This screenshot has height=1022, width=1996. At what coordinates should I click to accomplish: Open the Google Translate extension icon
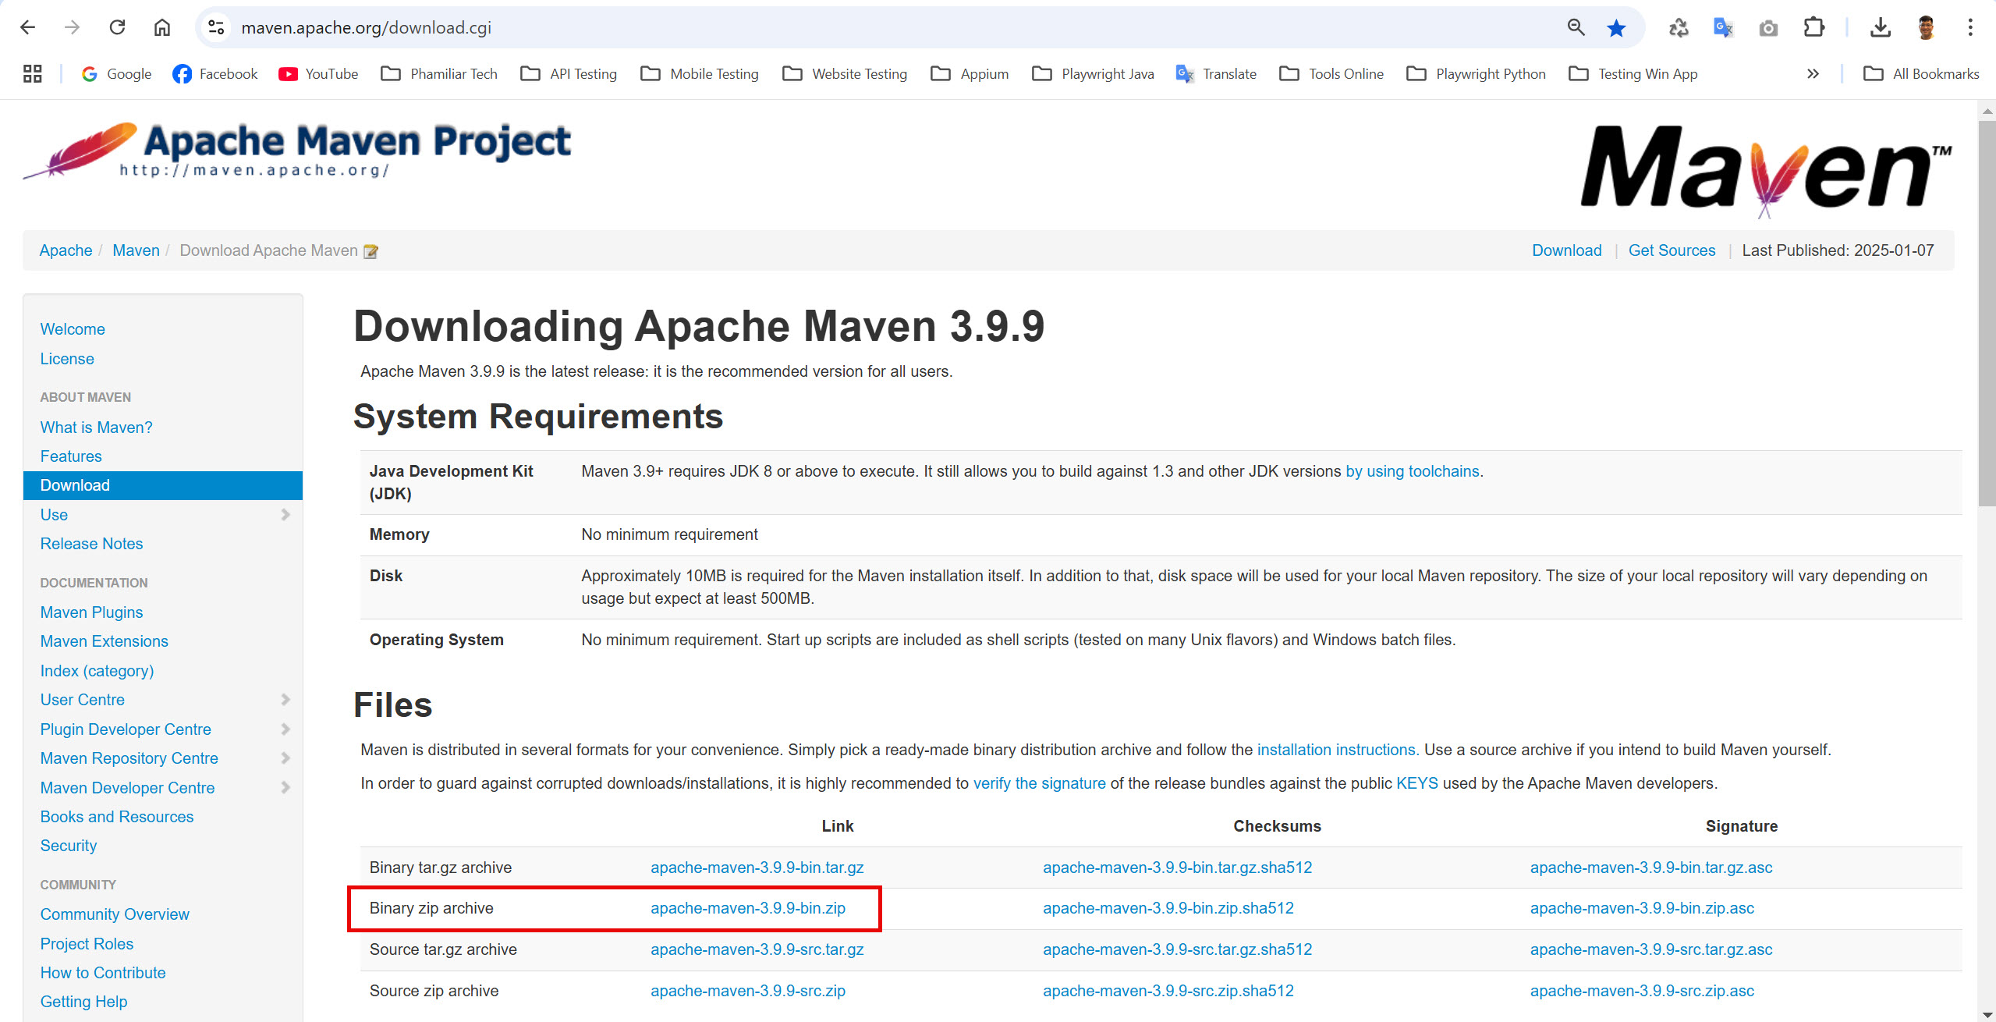tap(1723, 28)
